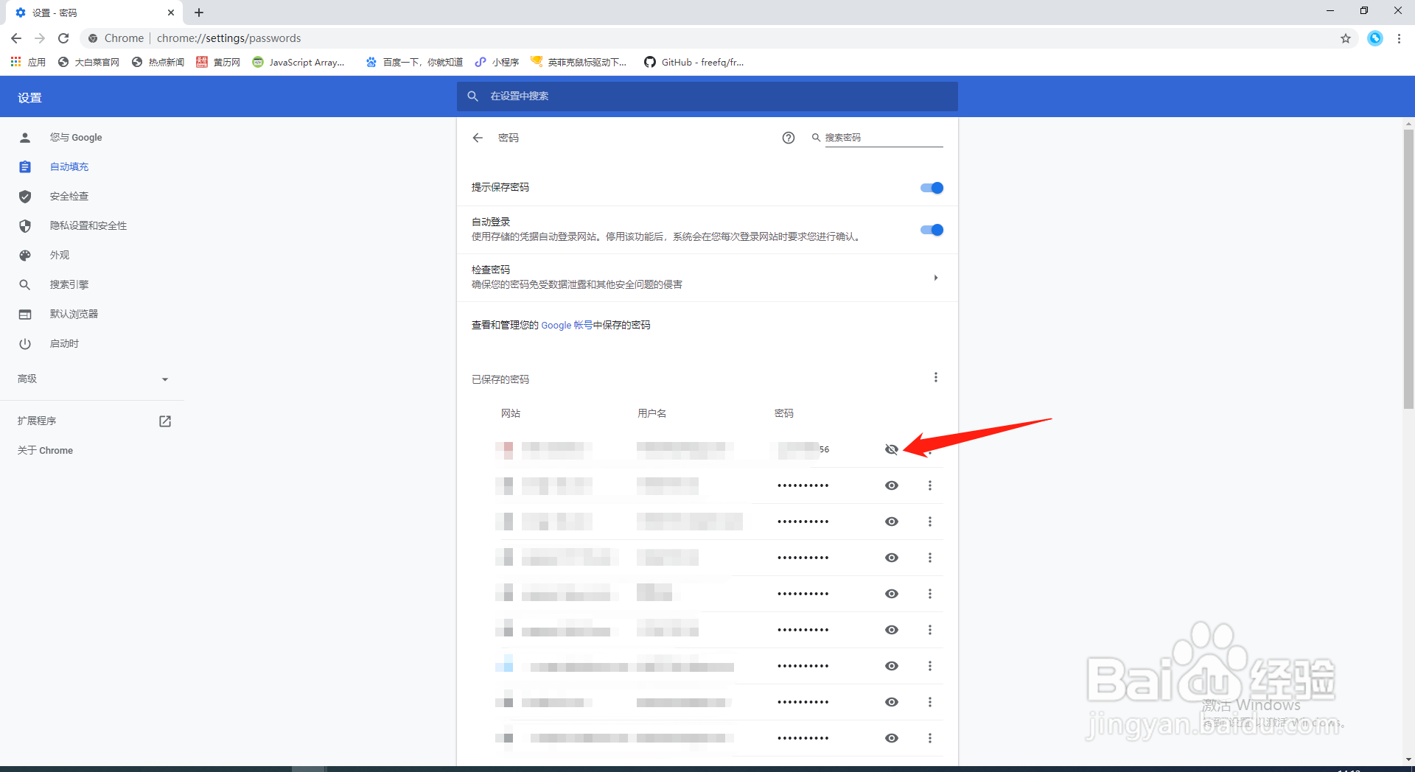Show password for the bottom-most visible entry

892,738
